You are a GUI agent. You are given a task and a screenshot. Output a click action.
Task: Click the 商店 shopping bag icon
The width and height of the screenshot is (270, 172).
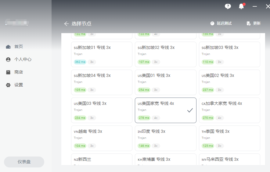tap(8, 72)
